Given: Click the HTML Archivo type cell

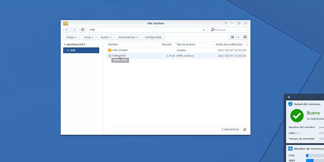Looking at the screenshot, I should point(185,56).
